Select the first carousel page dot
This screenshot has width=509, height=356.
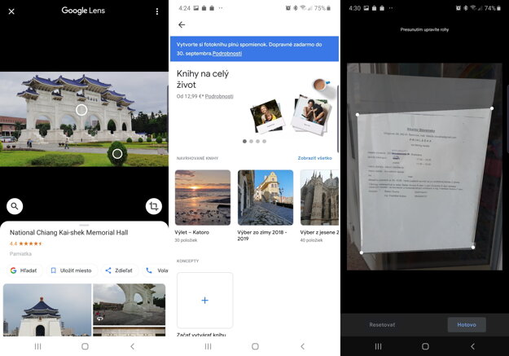[x=244, y=141]
